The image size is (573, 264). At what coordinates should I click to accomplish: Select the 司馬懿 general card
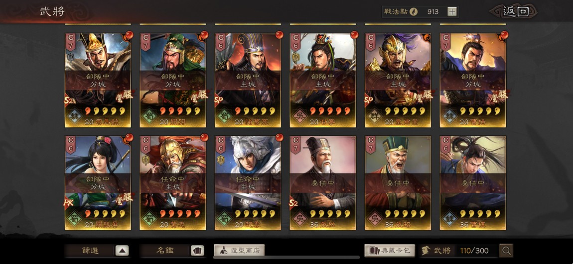tap(98, 80)
